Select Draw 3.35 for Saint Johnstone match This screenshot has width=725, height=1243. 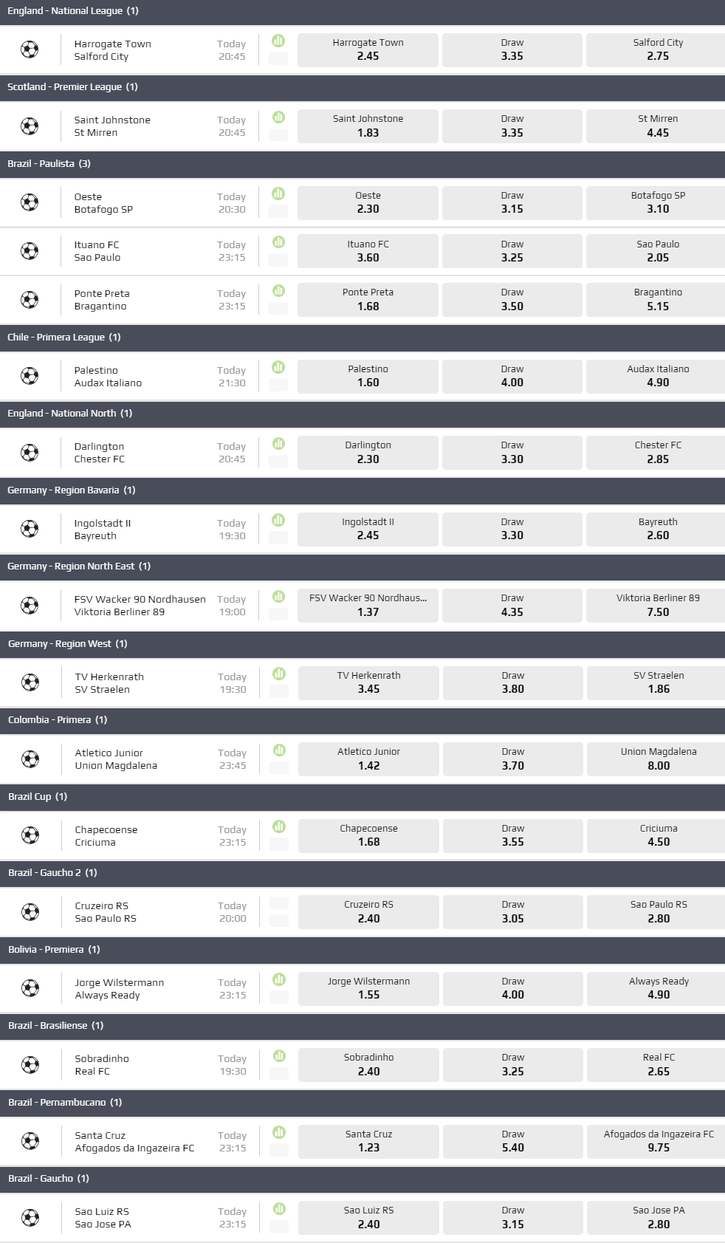512,126
